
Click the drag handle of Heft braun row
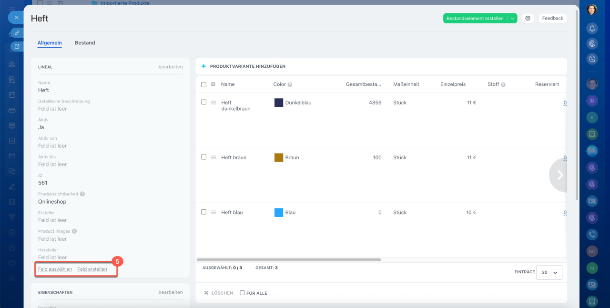point(213,157)
